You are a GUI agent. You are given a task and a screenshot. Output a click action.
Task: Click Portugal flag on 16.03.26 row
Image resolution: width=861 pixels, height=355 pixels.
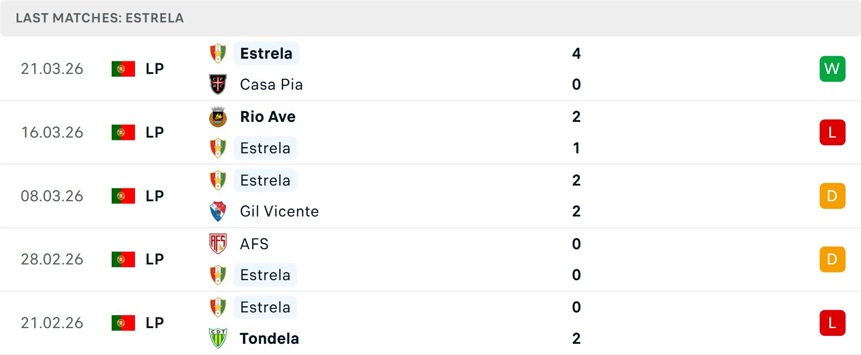coord(123,132)
